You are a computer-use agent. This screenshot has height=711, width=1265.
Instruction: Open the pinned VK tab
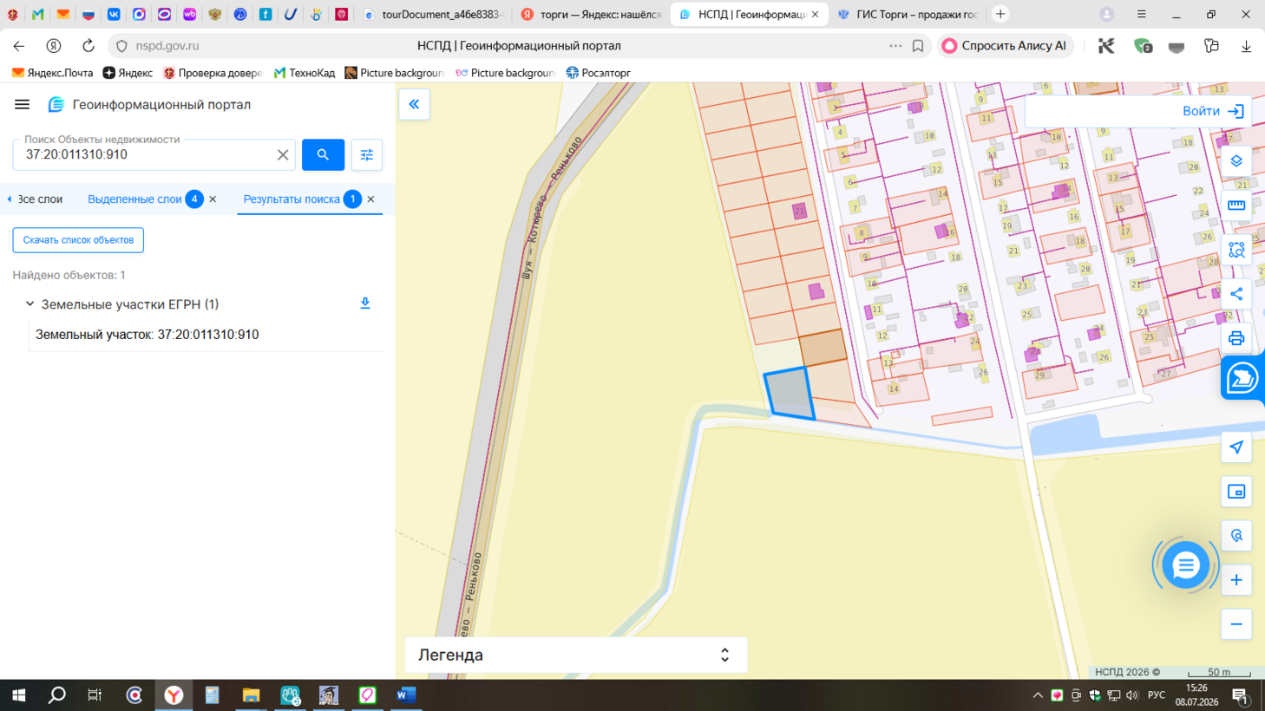[x=114, y=14]
